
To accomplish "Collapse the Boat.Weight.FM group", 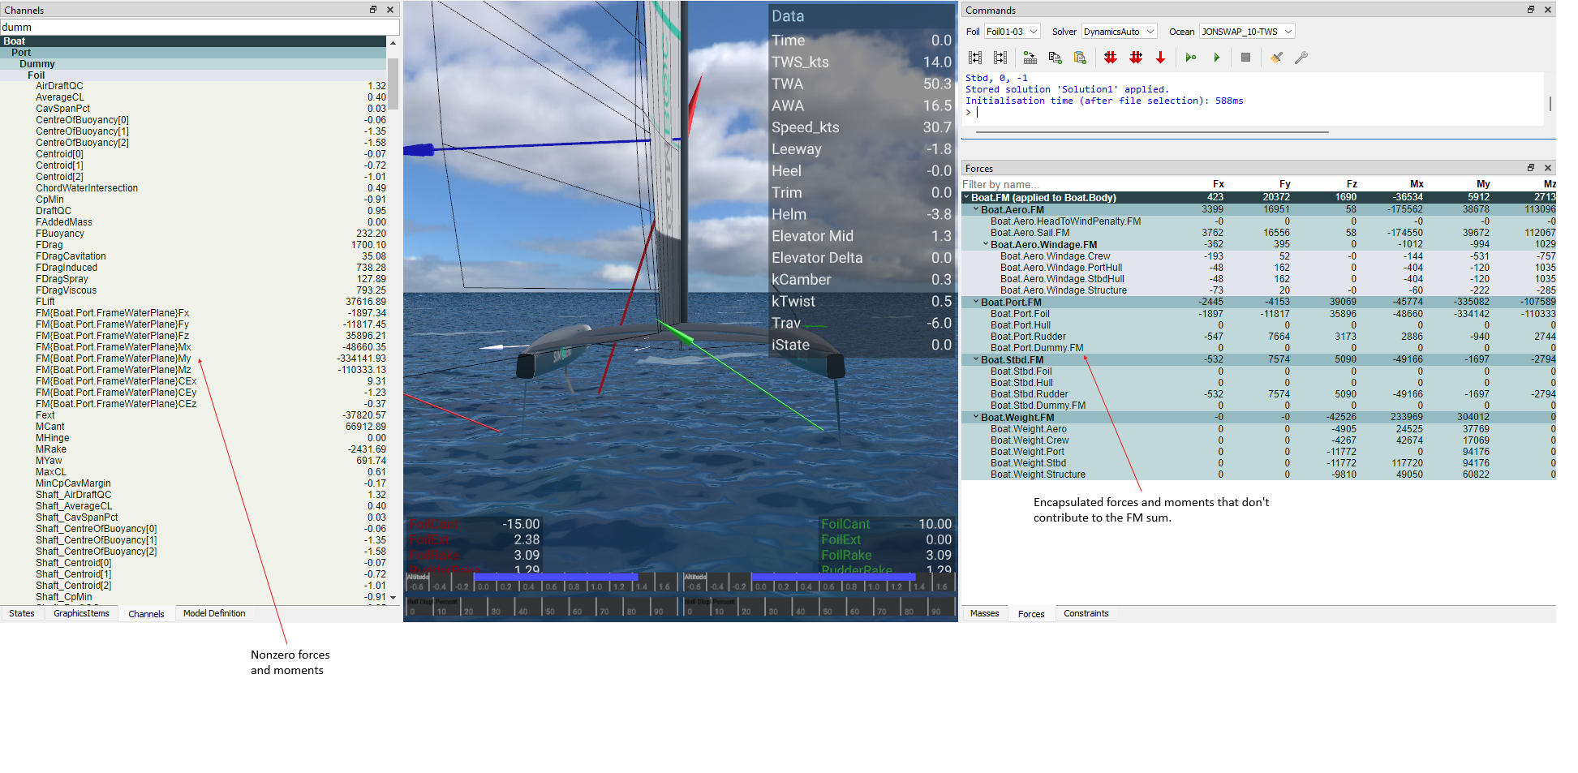I will 976,418.
